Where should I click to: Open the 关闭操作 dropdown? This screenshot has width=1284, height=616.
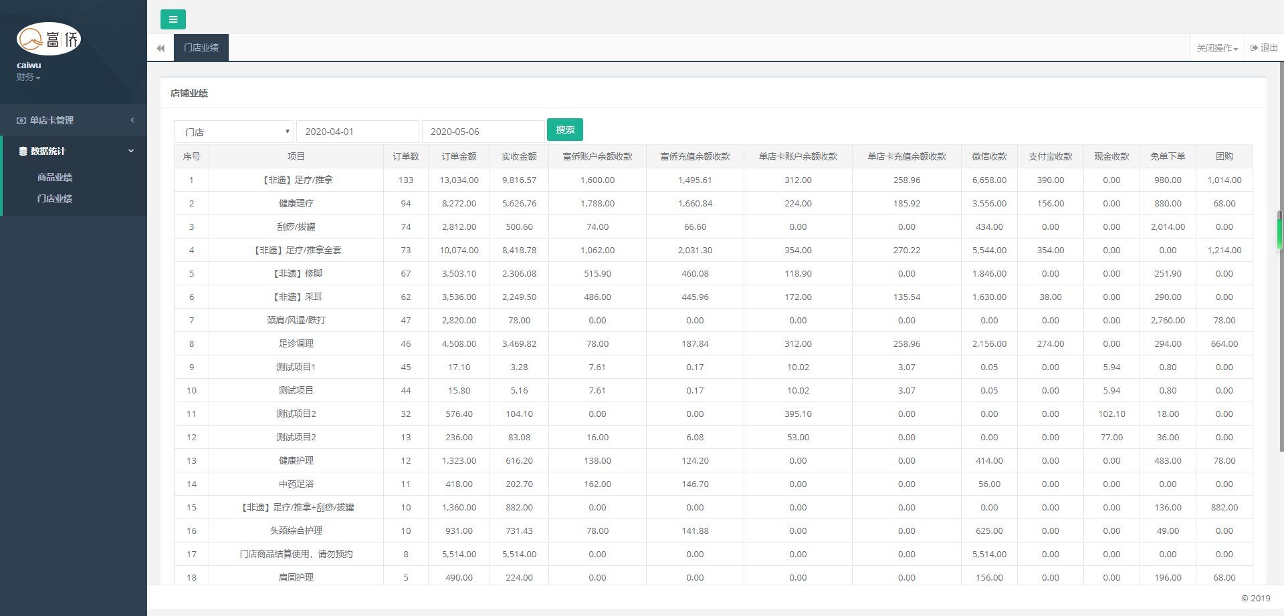(1217, 48)
